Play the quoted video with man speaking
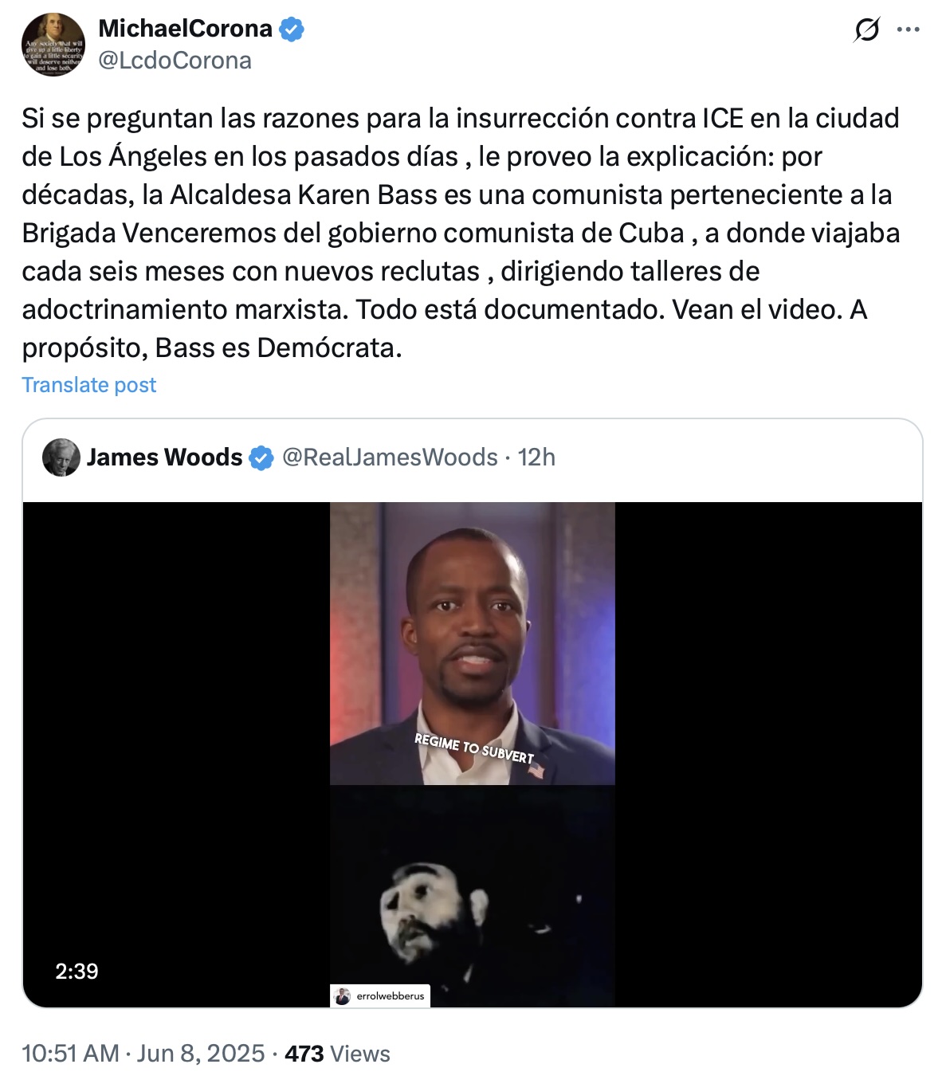 [x=473, y=643]
